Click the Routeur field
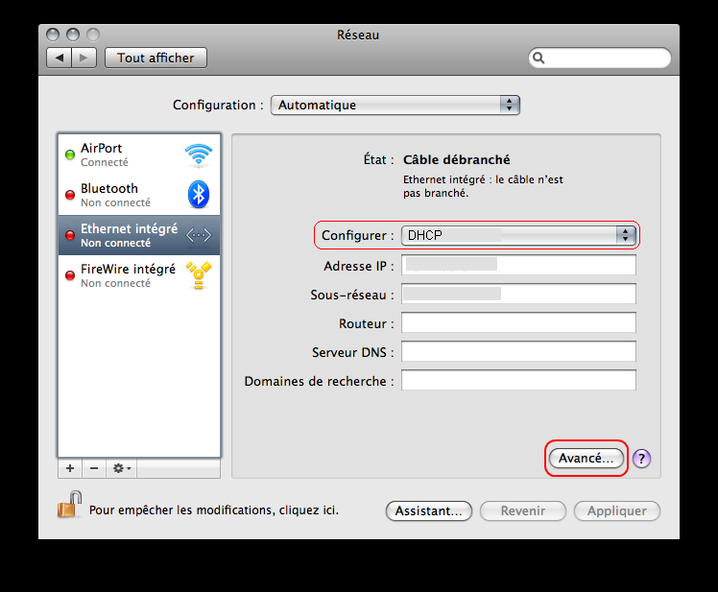This screenshot has width=718, height=592. [518, 322]
